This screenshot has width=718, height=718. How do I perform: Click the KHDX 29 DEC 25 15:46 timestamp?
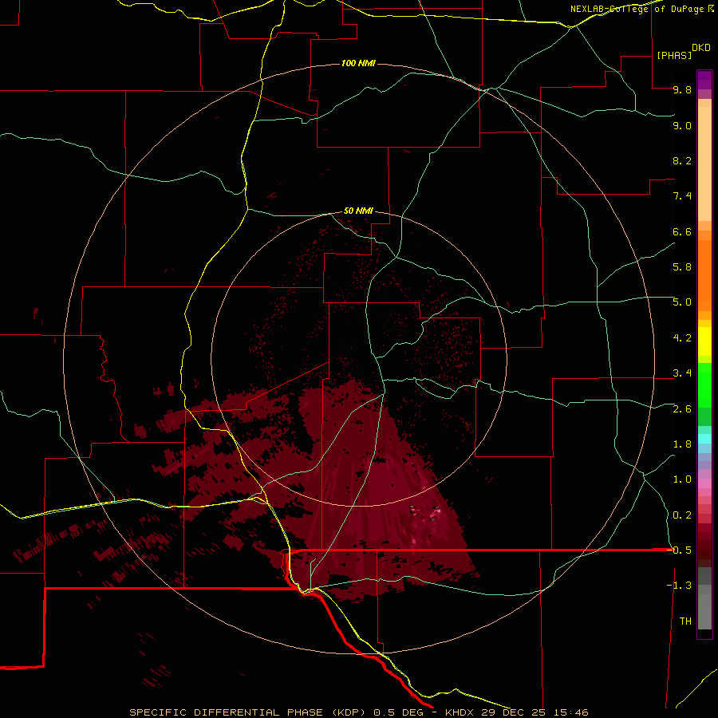[x=516, y=712]
